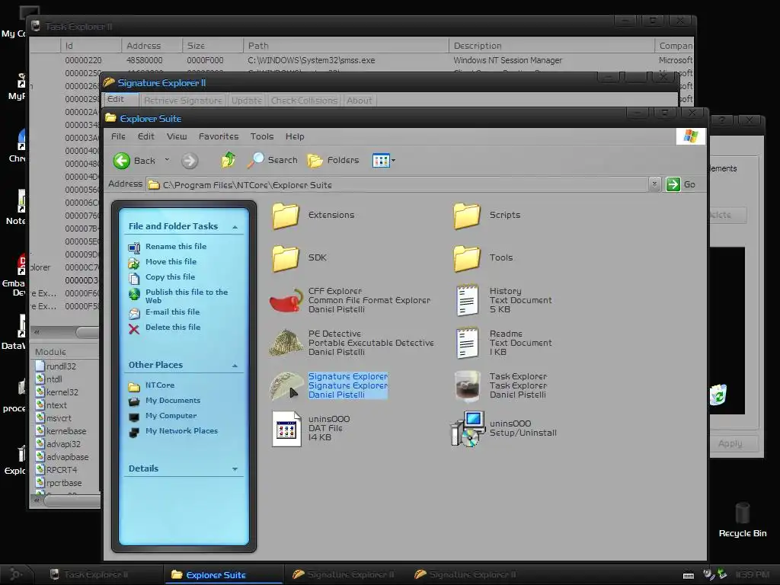Open My Computer under Other Places

[171, 416]
